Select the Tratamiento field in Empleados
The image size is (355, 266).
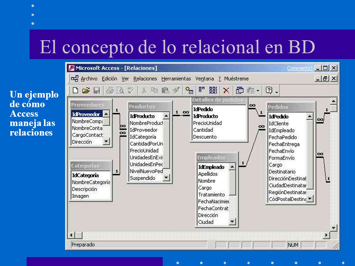click(213, 195)
